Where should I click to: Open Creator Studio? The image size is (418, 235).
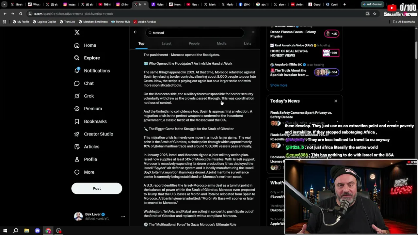(x=94, y=134)
